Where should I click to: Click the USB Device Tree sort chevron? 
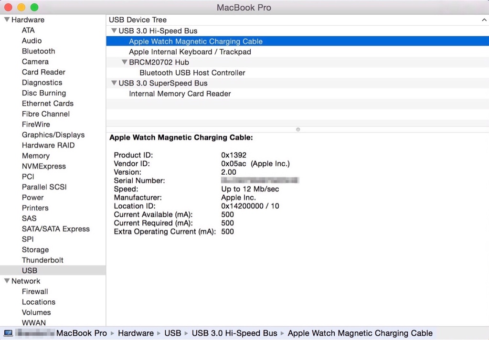(484, 20)
